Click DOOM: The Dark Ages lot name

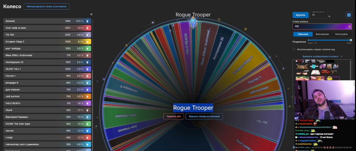point(18,124)
